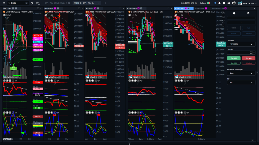This screenshot has height=145, width=259.
Task: Open order panel help question mark
Action: pyautogui.click(x=234, y=13)
